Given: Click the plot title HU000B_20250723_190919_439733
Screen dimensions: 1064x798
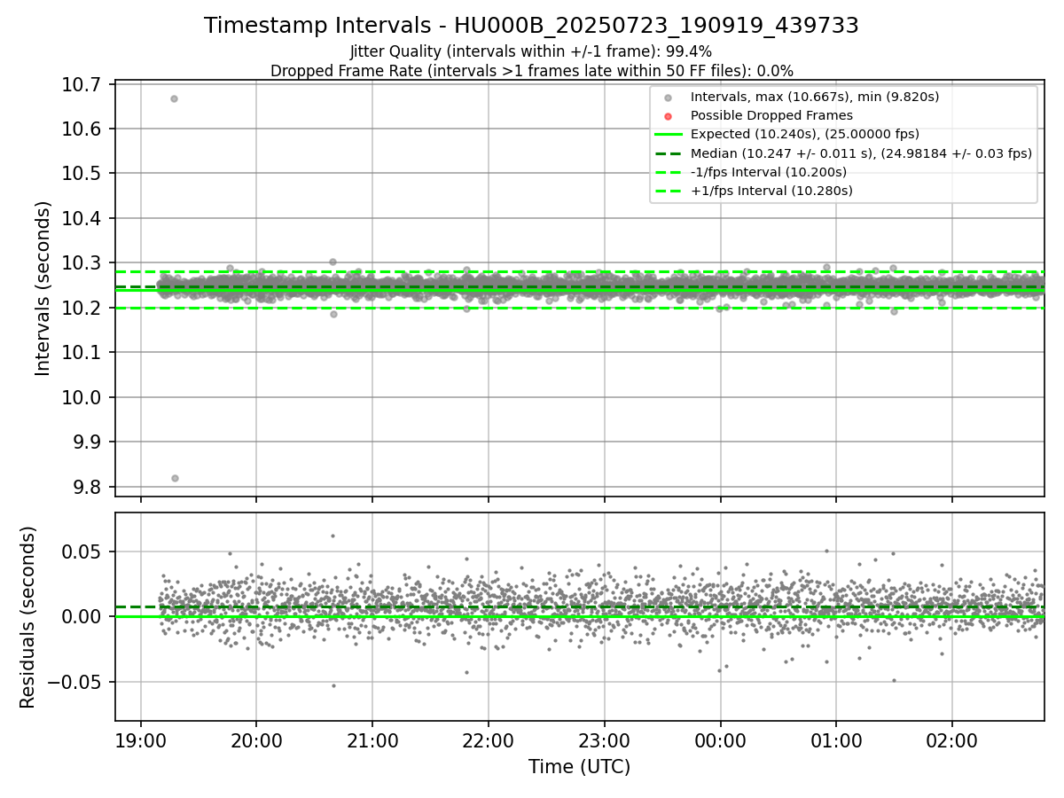Looking at the screenshot, I should 531,26.
